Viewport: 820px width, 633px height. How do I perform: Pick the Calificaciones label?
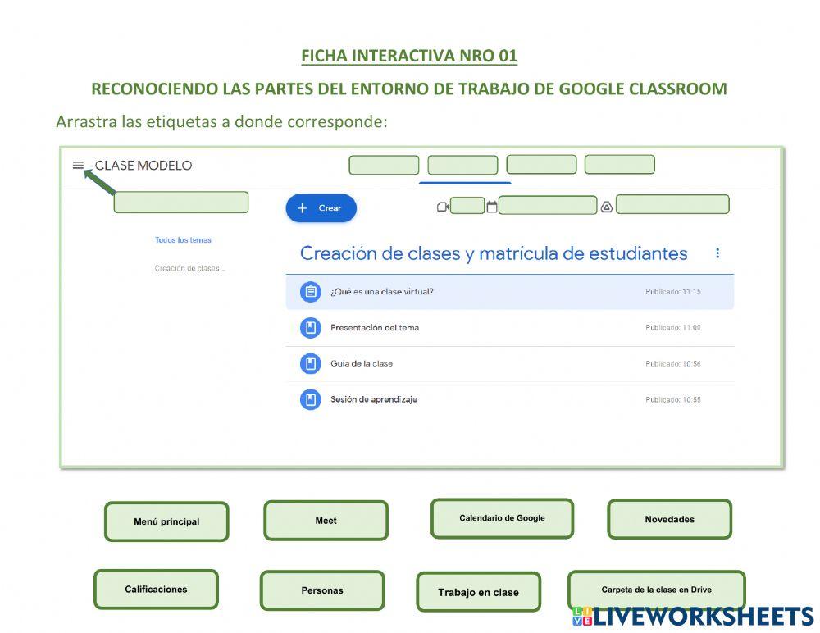[156, 590]
